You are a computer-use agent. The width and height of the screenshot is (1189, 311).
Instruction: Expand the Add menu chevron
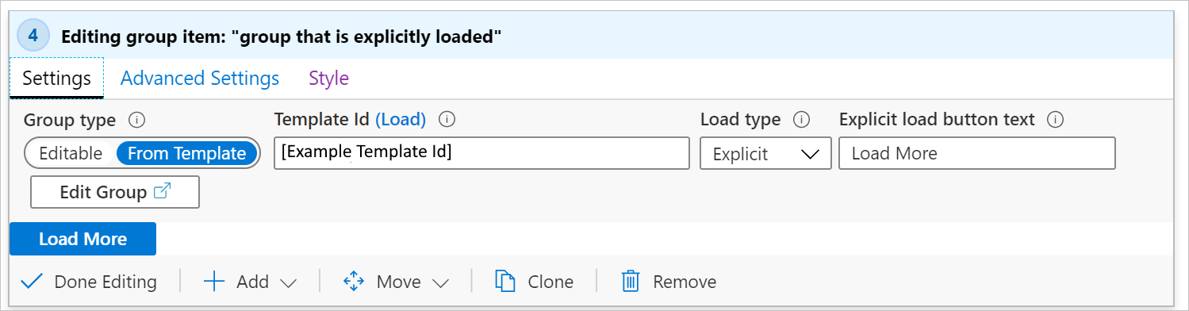(x=289, y=282)
